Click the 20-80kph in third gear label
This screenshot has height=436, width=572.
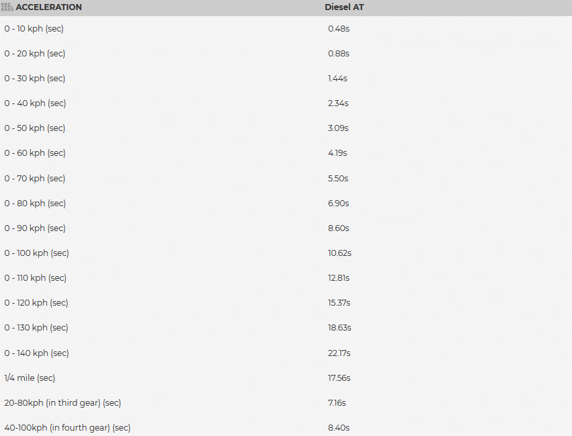[x=63, y=403]
